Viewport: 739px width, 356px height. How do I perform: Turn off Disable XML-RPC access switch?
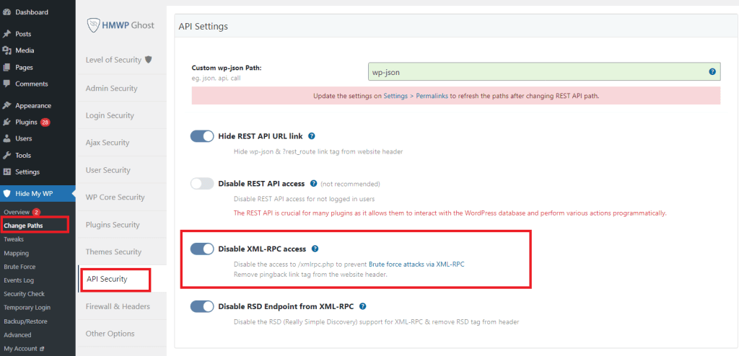tap(202, 249)
